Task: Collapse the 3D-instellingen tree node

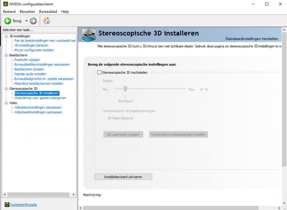Action: (6, 36)
